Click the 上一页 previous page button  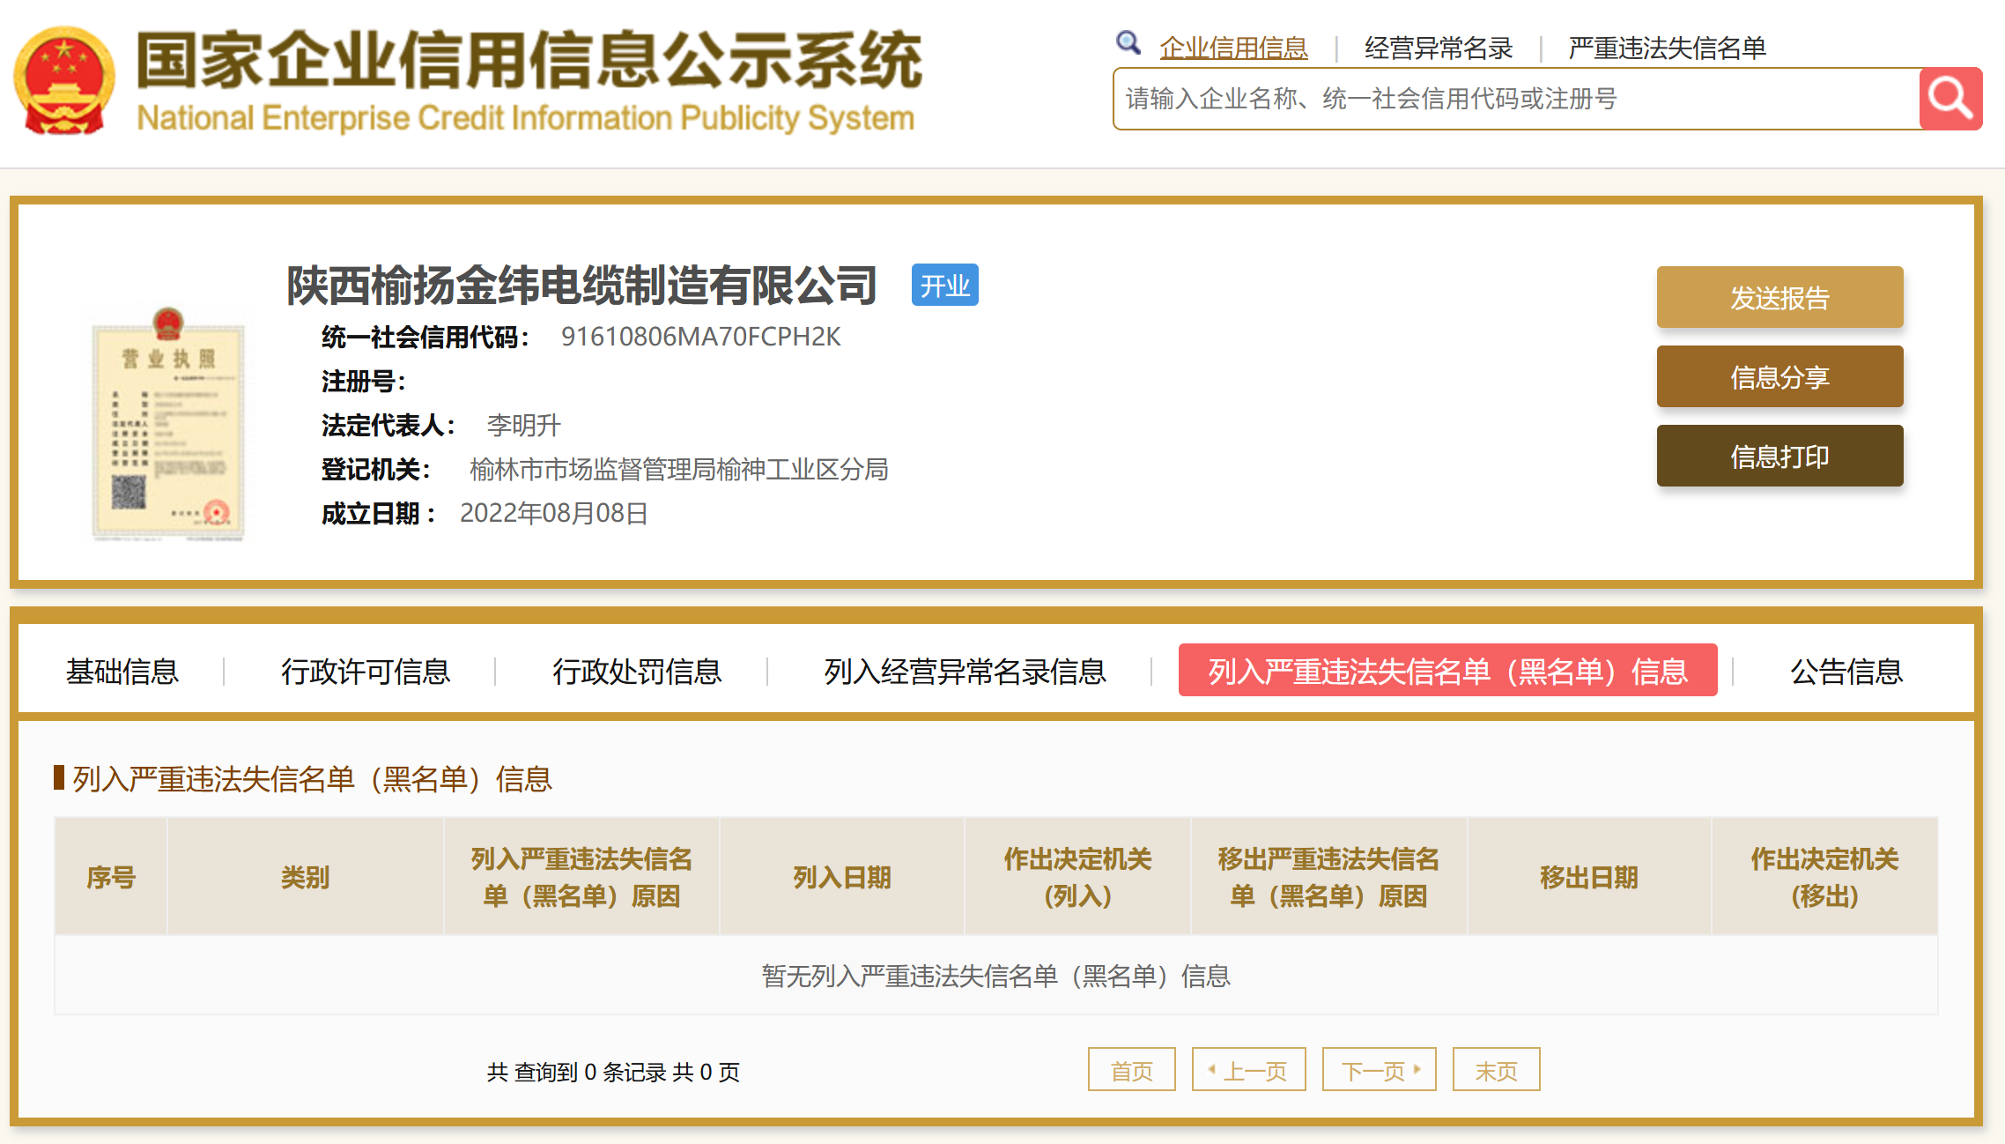click(x=1248, y=1070)
